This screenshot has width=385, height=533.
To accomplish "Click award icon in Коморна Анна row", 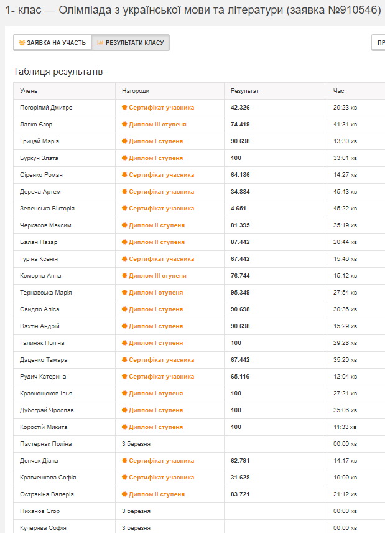I will pyautogui.click(x=124, y=276).
